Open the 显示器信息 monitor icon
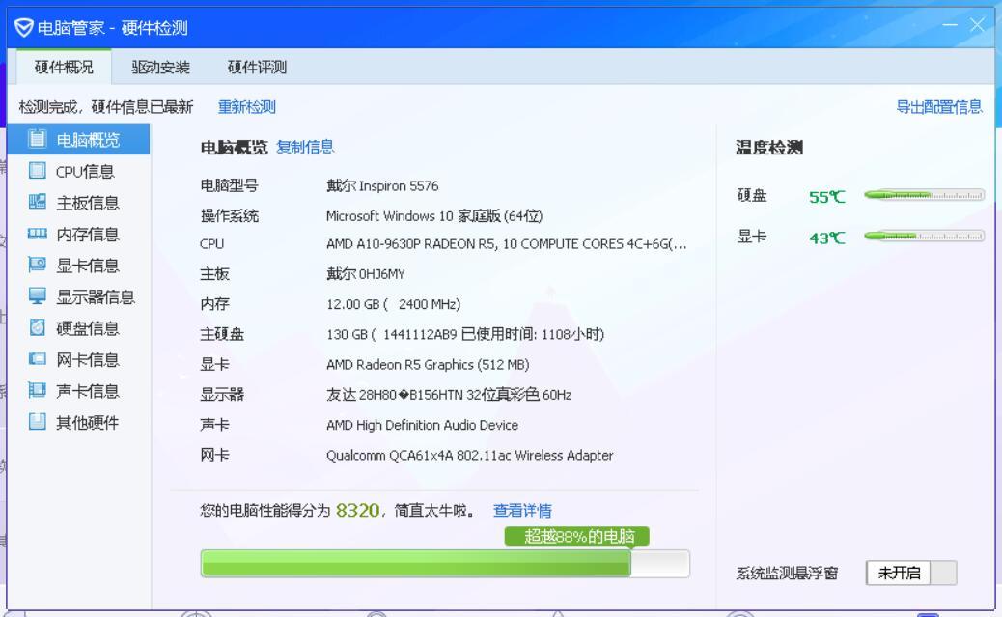Viewport: 1002px width, 617px height. tap(38, 295)
